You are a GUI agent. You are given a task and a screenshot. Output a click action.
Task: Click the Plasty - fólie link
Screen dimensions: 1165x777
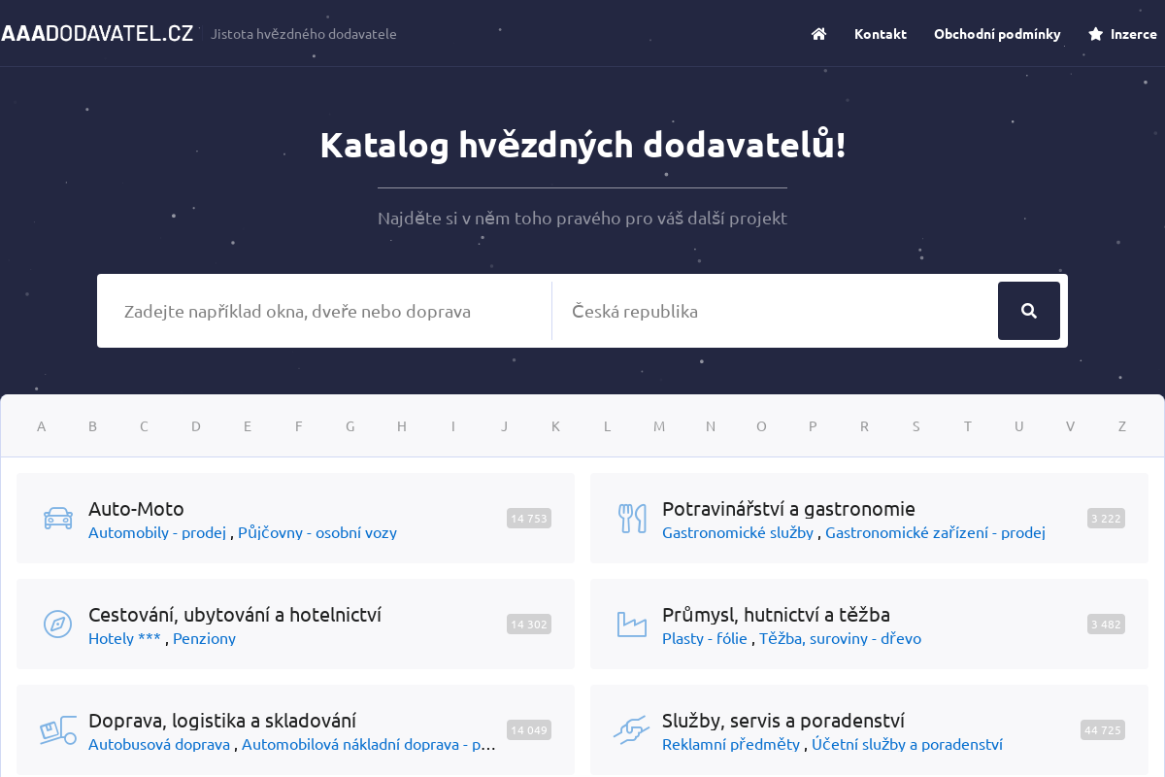tap(704, 638)
